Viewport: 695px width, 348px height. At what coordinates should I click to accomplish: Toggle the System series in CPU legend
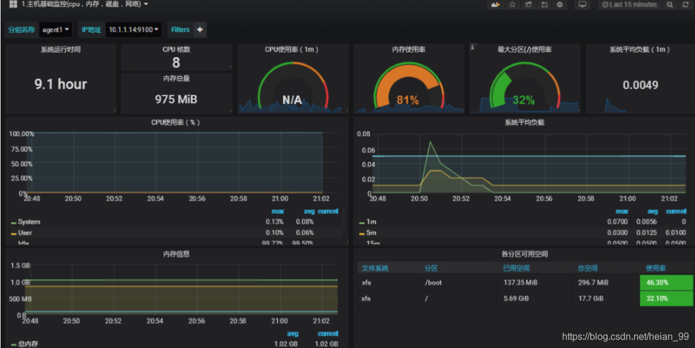[x=29, y=222]
